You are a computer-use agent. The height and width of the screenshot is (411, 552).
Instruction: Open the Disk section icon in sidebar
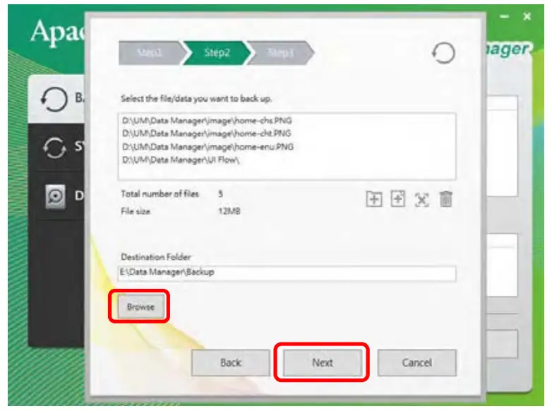coord(55,196)
